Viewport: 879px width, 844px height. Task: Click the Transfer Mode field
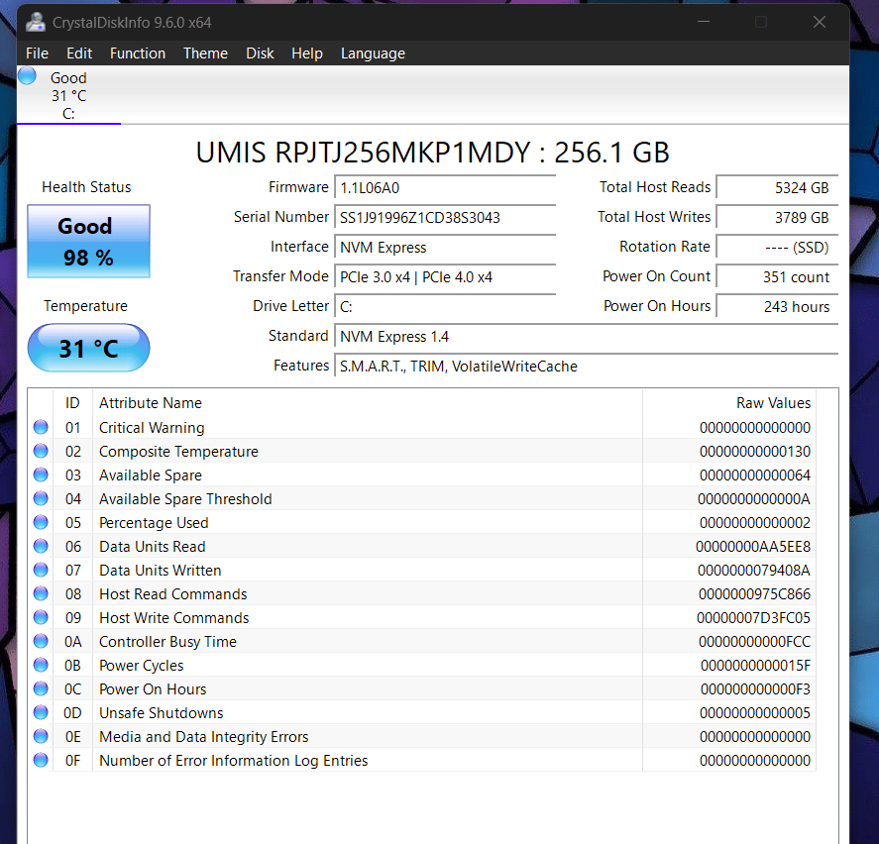[445, 276]
